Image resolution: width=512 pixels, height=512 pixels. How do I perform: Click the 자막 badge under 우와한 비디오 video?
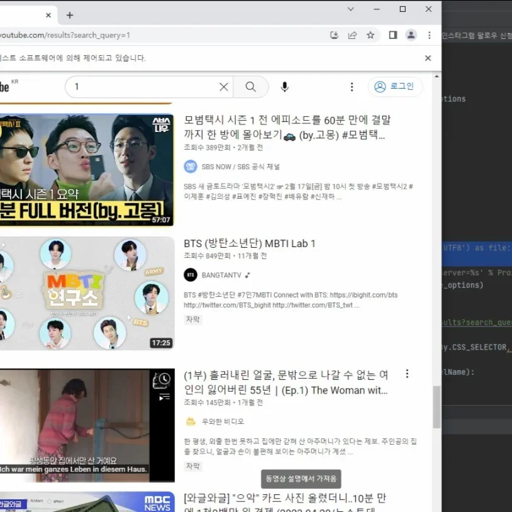pyautogui.click(x=192, y=466)
